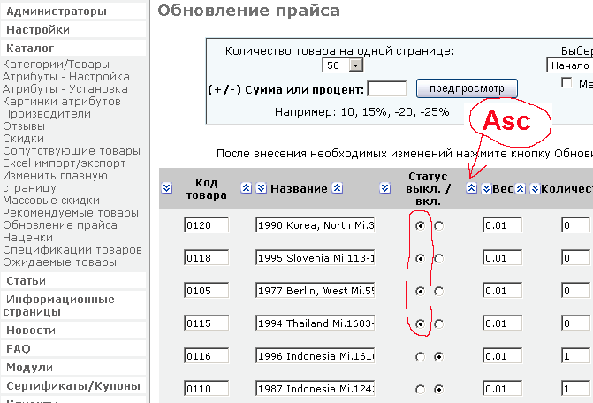
Task: Sort Статус column descending
Action: point(385,188)
